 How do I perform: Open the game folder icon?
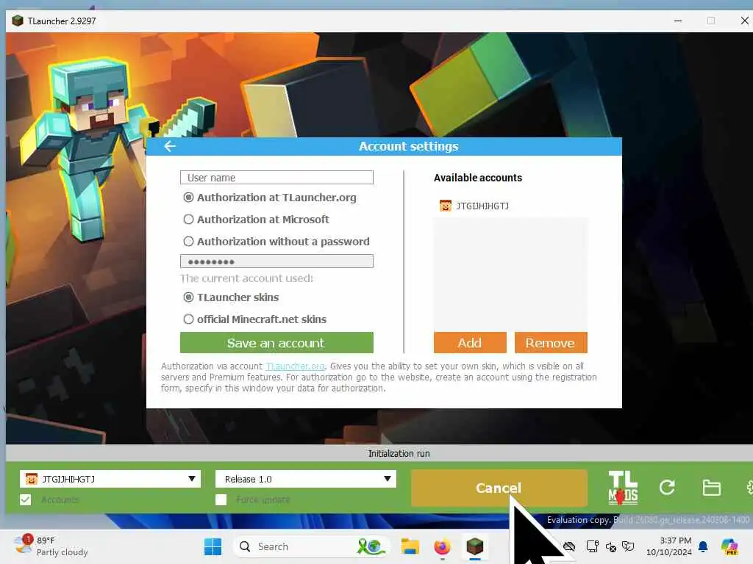pos(711,488)
